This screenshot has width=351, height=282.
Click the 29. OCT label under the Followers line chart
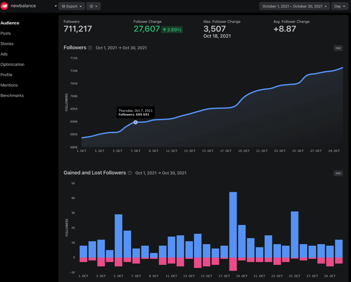point(334,151)
